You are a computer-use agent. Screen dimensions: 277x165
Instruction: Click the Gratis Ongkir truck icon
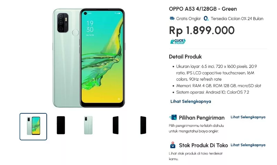[172, 18]
